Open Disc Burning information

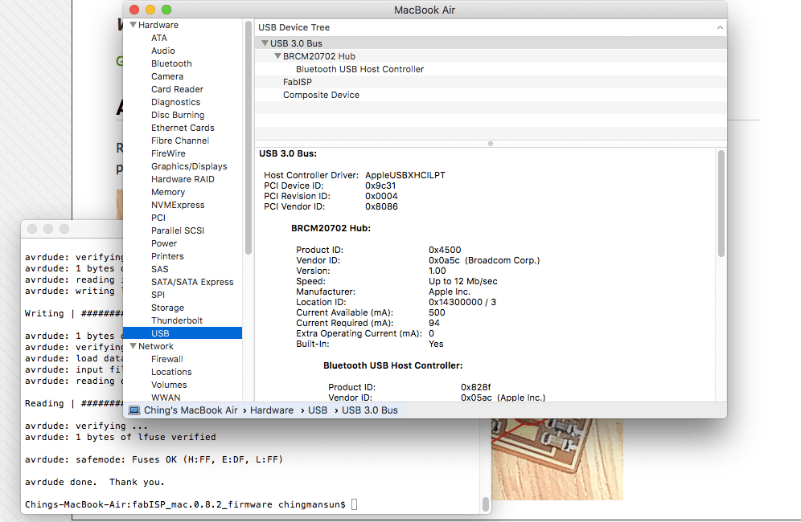(177, 115)
